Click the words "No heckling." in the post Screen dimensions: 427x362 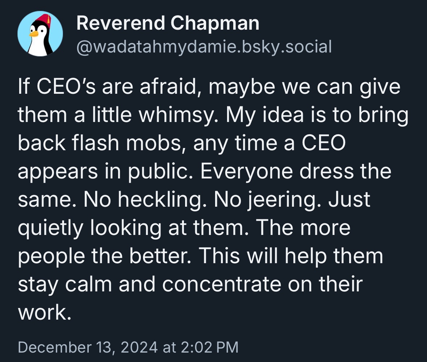[145, 199]
